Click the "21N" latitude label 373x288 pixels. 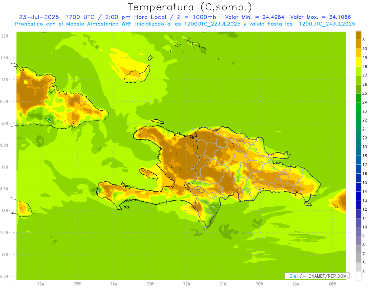[5, 80]
